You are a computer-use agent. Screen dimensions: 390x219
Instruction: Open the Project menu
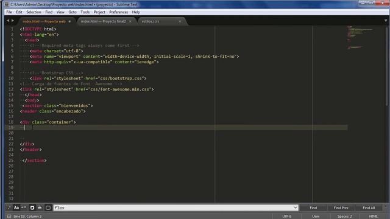(99, 12)
